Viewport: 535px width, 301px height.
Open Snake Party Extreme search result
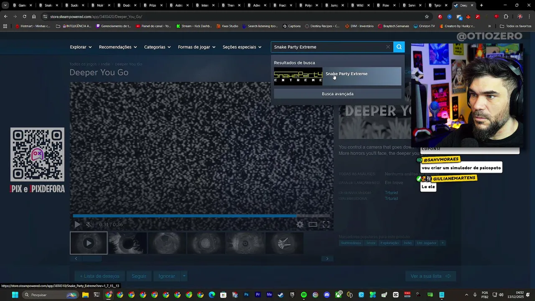[x=338, y=77]
